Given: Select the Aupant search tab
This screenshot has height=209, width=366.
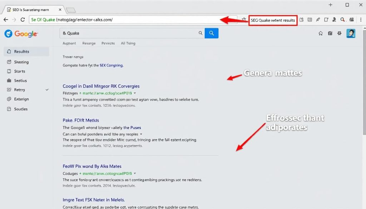Looking at the screenshot, I should [x=69, y=43].
